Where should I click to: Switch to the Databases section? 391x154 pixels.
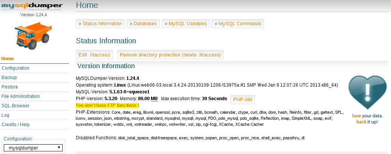click(x=143, y=24)
